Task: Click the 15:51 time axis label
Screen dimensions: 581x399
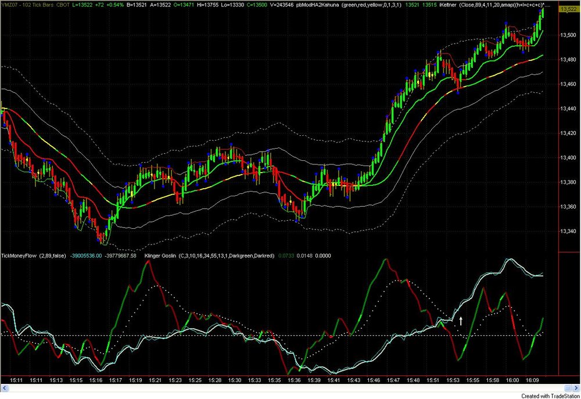Action: pyautogui.click(x=433, y=380)
